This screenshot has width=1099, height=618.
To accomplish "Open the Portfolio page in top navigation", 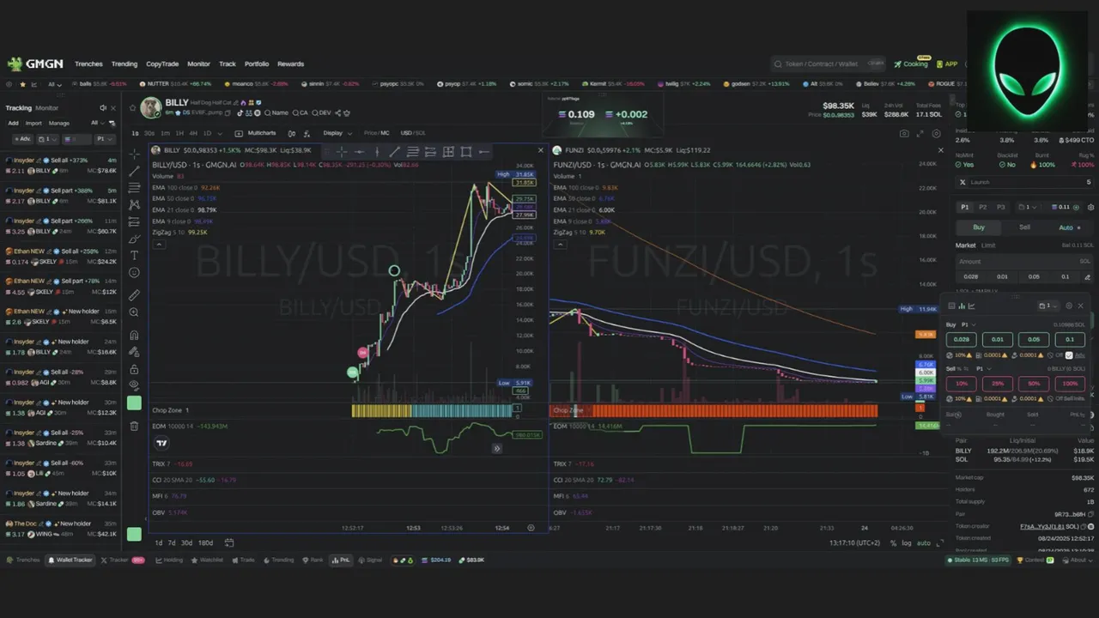I will point(257,64).
